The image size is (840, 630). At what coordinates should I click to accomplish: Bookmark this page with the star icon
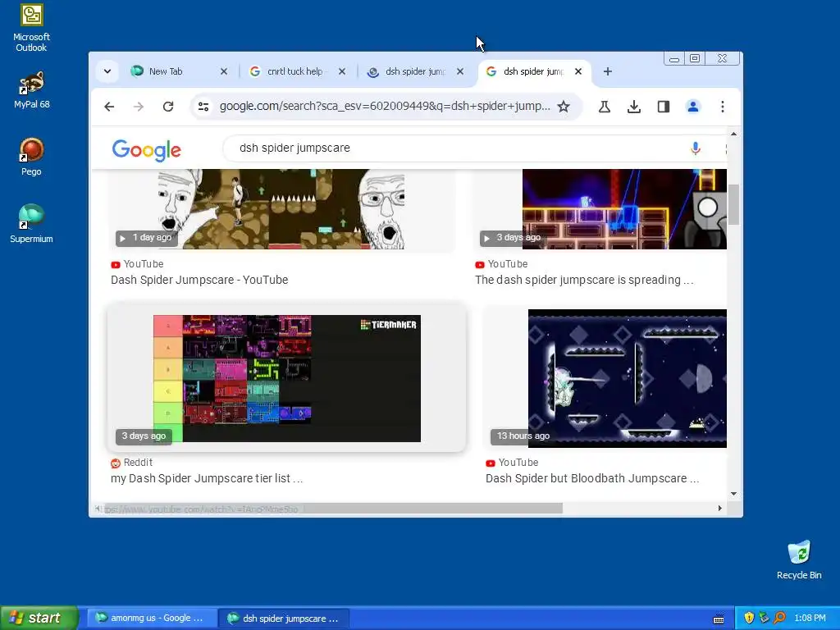(x=564, y=107)
